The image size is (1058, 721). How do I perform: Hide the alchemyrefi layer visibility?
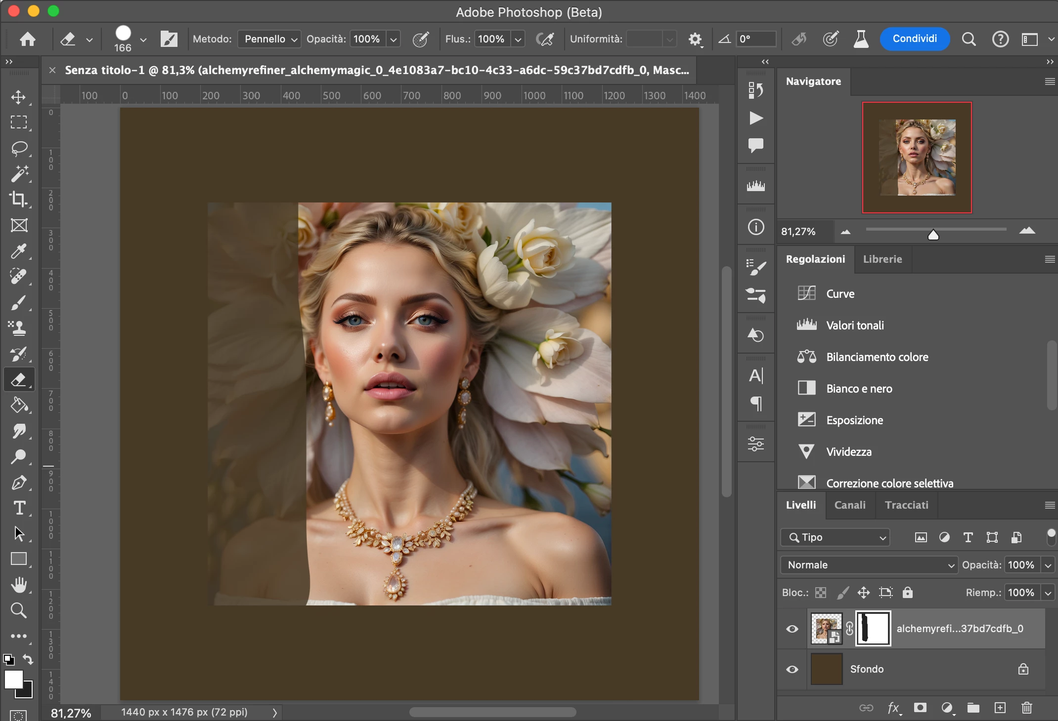(x=792, y=629)
